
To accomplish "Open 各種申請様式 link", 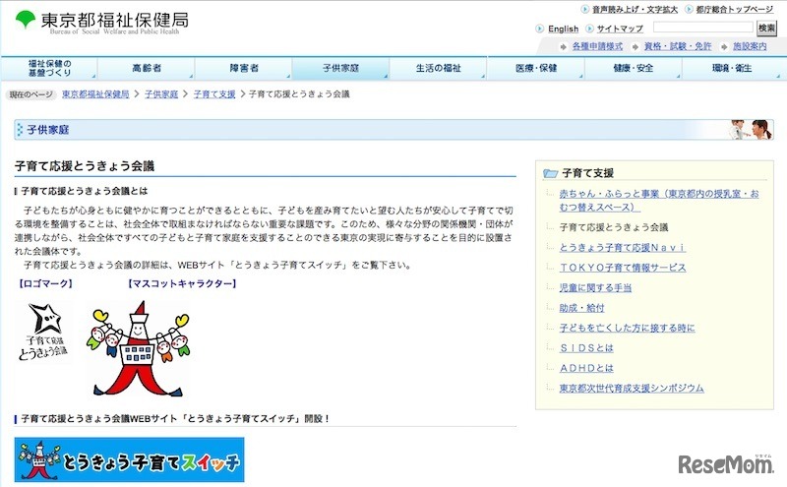I will 597,46.
